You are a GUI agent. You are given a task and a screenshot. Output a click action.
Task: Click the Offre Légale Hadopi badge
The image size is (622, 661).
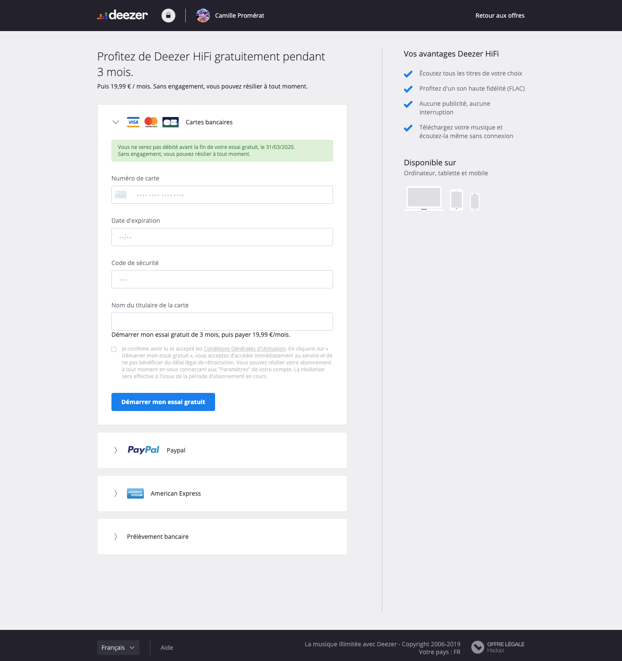[x=498, y=647]
